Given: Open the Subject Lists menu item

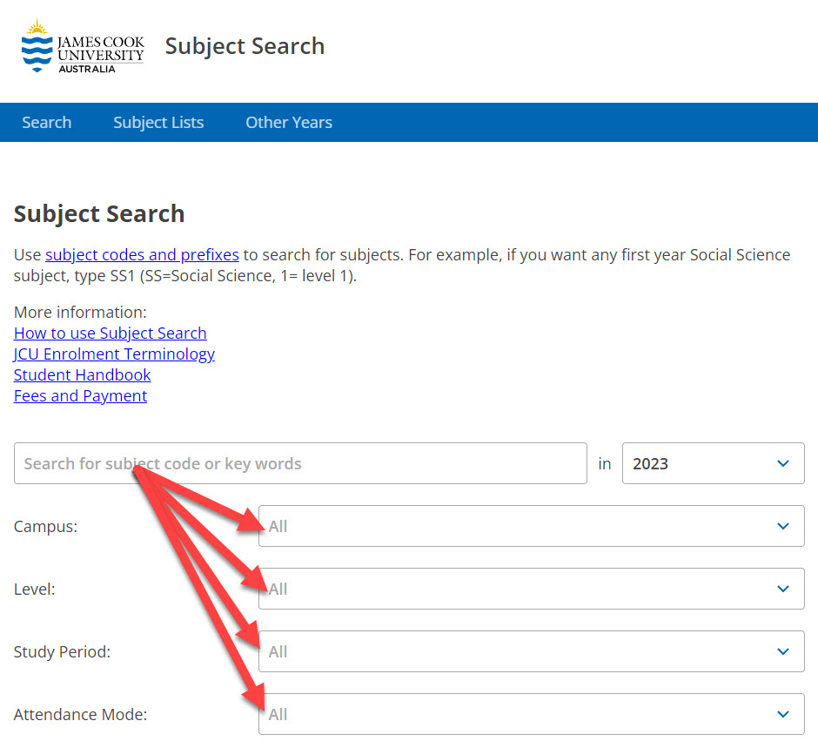Looking at the screenshot, I should click(158, 122).
